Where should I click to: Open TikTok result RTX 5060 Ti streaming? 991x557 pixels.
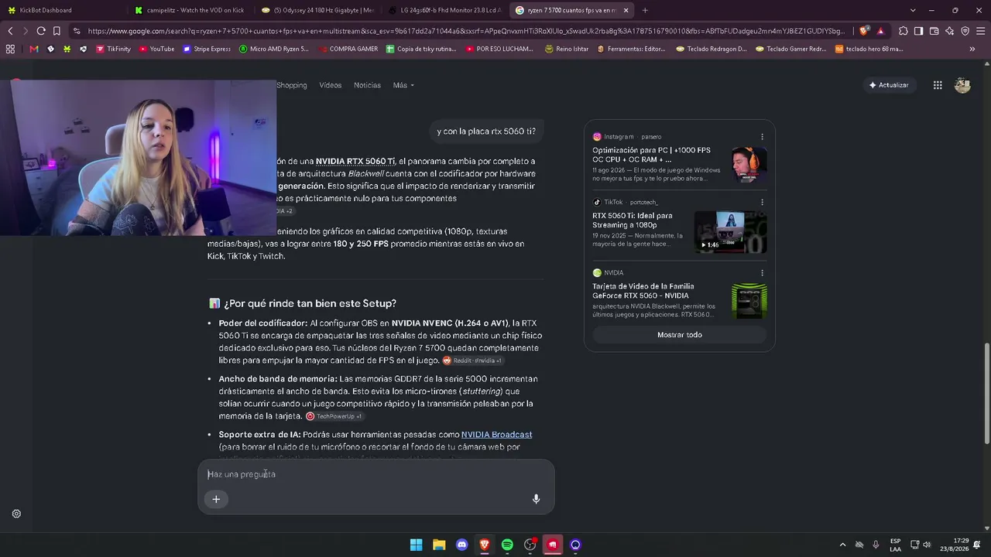633,220
